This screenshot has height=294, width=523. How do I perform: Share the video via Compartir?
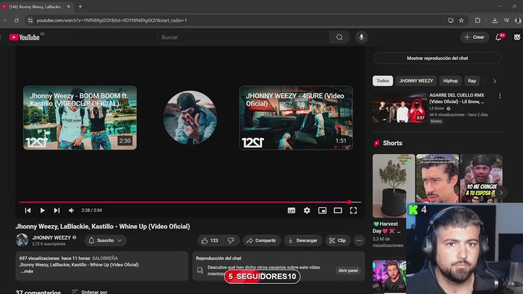click(x=261, y=241)
